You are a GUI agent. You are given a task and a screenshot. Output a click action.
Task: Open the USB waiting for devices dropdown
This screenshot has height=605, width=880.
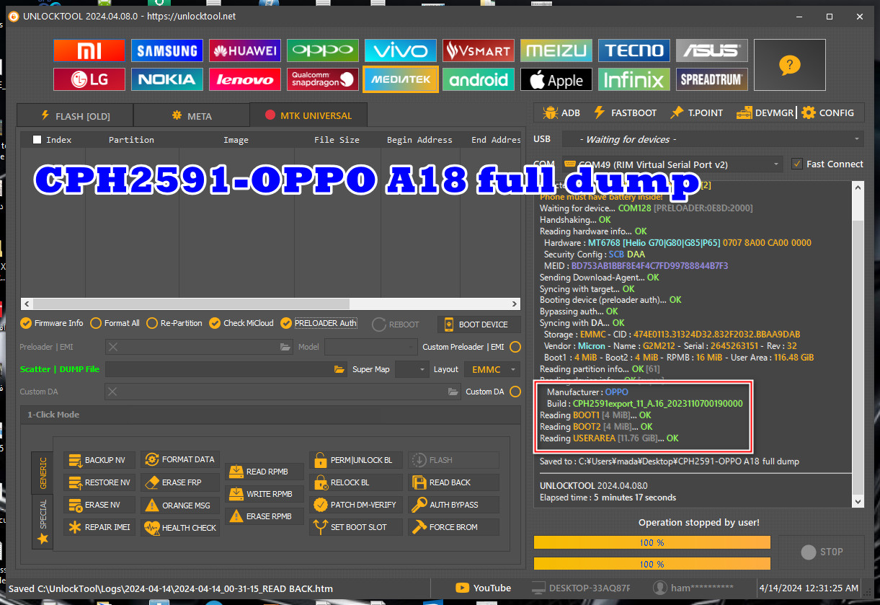pos(712,139)
